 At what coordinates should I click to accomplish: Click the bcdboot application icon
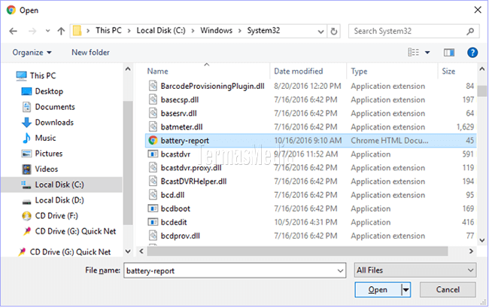pyautogui.click(x=153, y=209)
